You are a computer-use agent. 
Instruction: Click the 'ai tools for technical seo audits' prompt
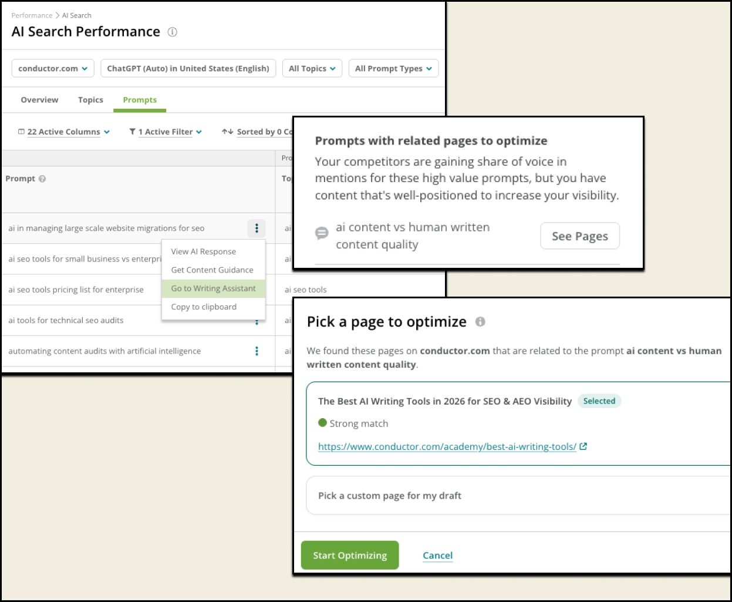point(66,321)
